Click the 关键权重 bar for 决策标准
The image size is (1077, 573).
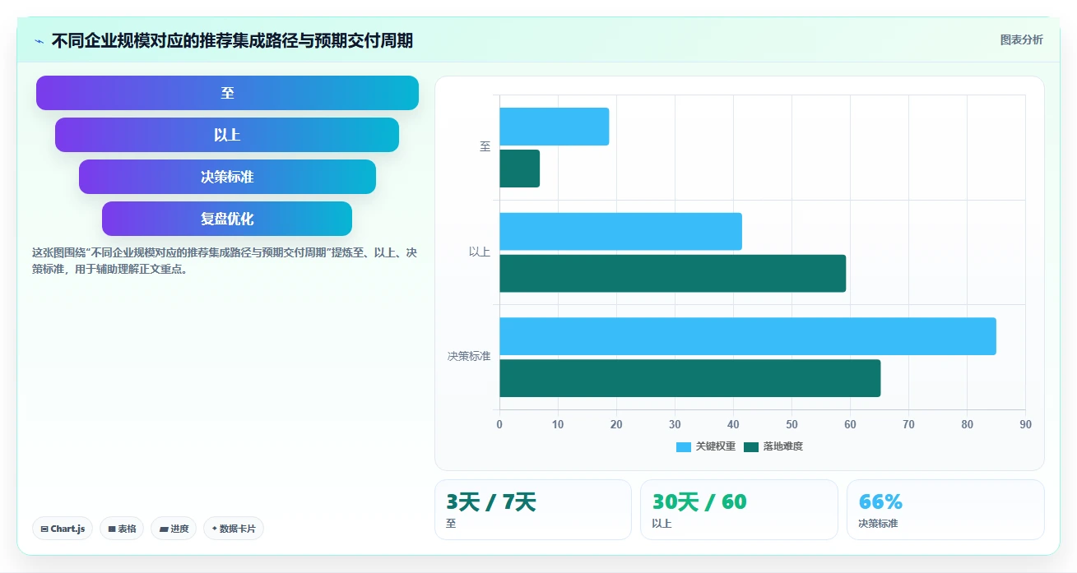tap(748, 336)
